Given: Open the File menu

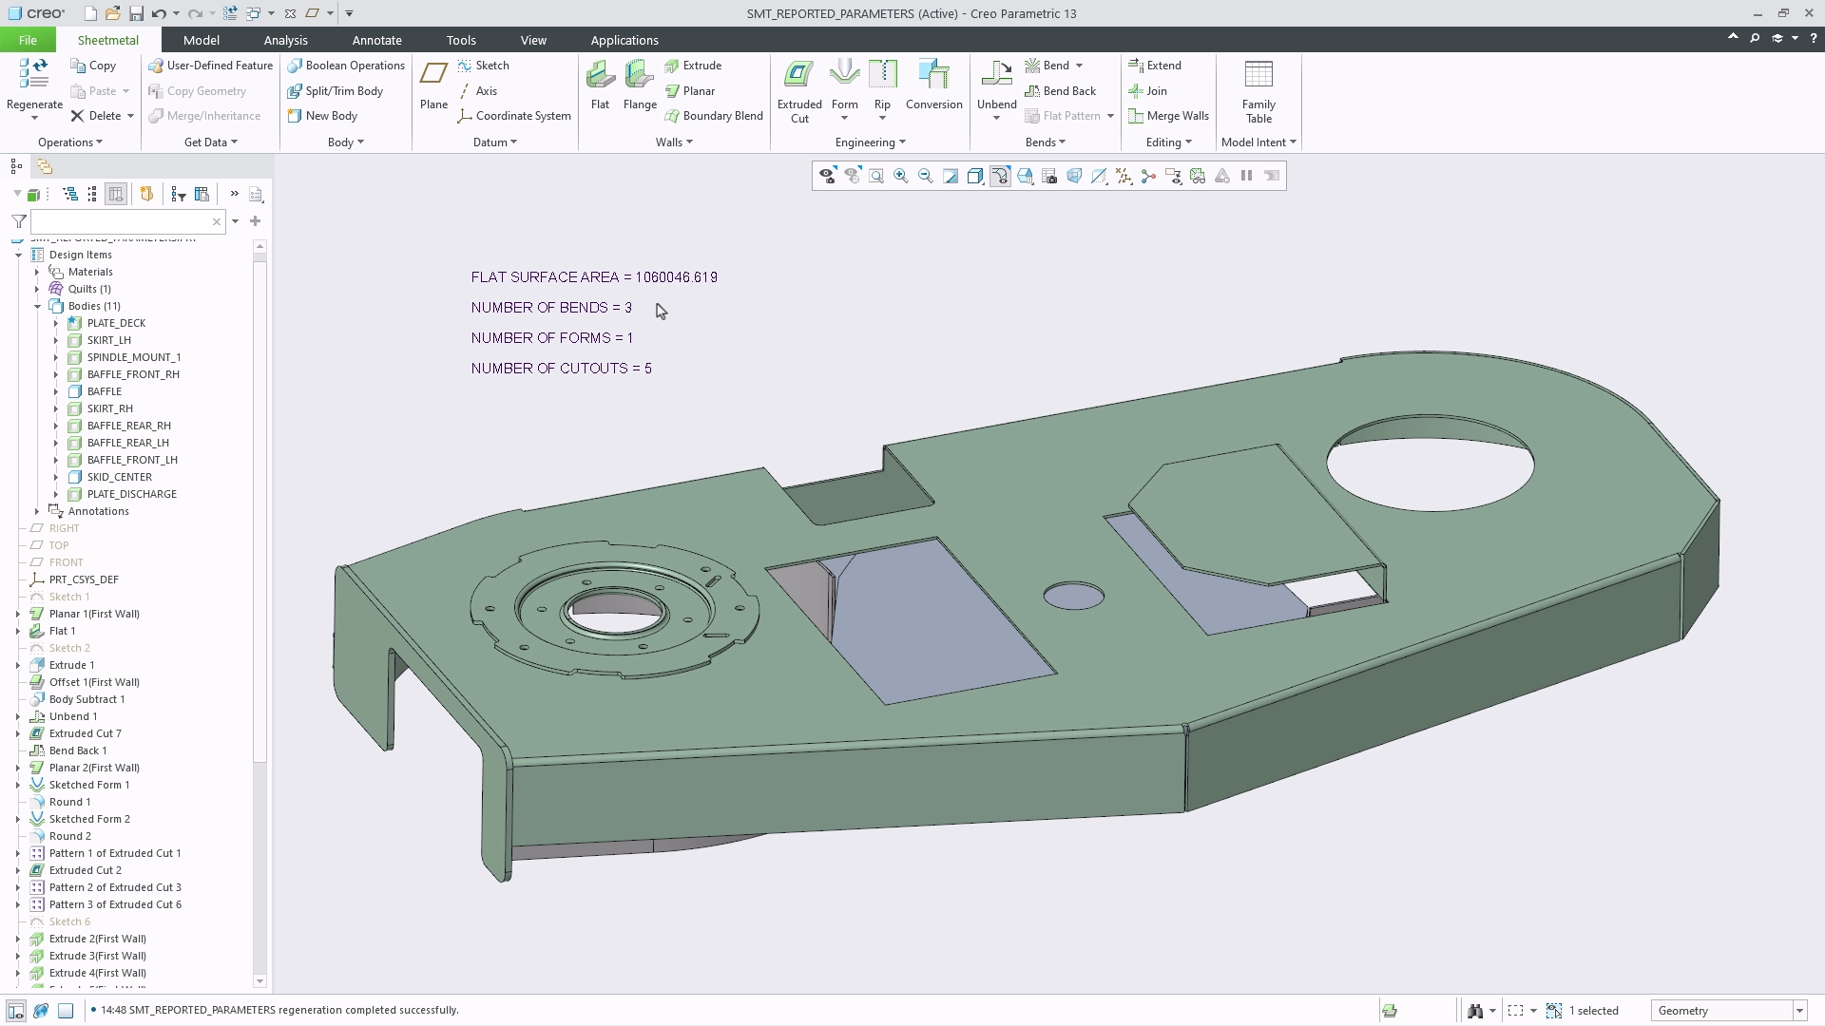Looking at the screenshot, I should [28, 40].
